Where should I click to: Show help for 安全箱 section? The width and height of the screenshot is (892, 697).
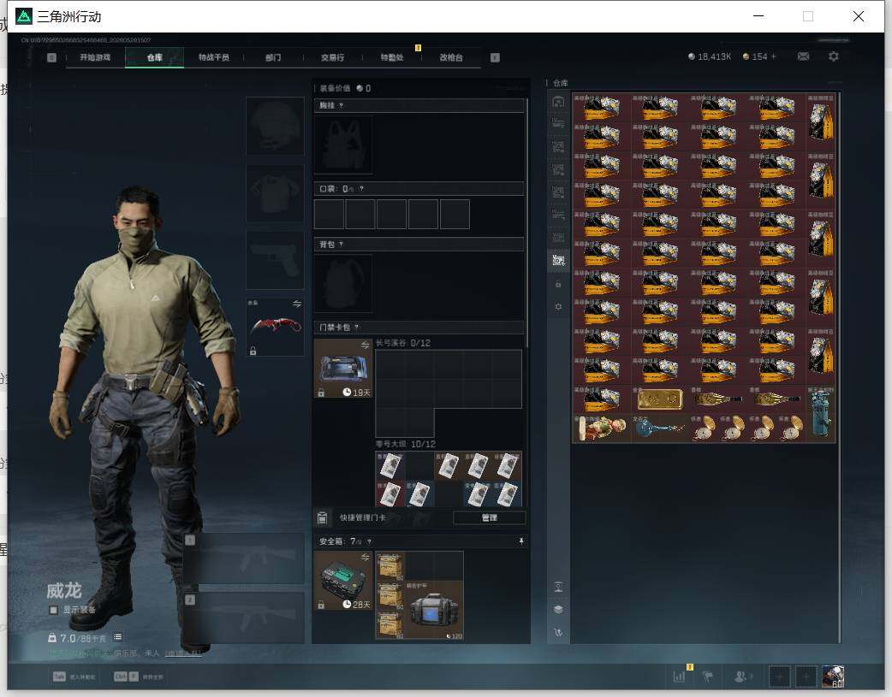point(369,541)
